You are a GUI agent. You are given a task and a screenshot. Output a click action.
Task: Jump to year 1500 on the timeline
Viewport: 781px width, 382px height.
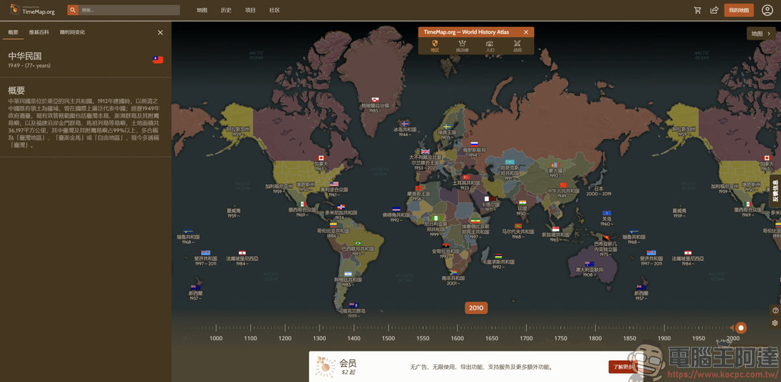point(389,338)
